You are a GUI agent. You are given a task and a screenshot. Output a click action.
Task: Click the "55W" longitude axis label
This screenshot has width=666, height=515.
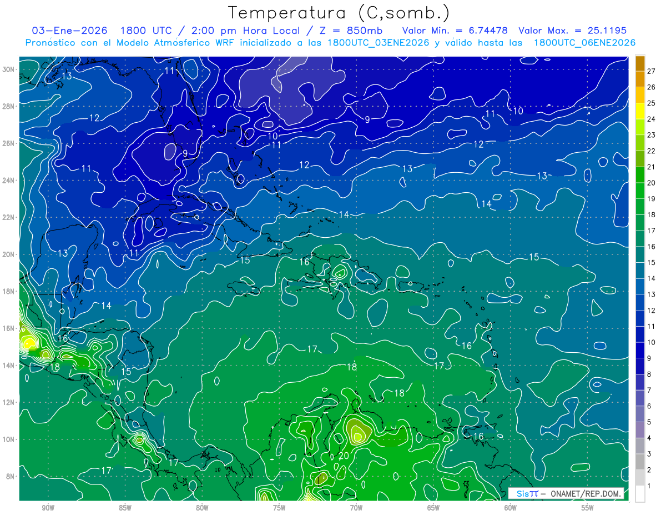(588, 508)
